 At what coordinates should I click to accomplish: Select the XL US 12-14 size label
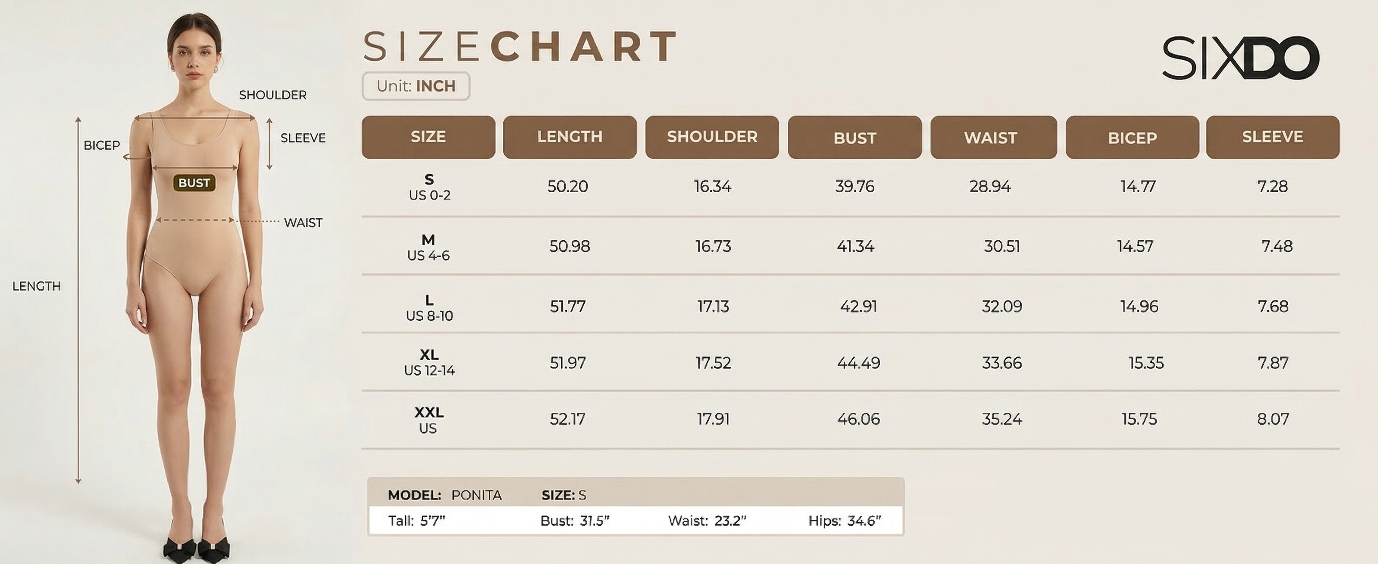point(429,362)
